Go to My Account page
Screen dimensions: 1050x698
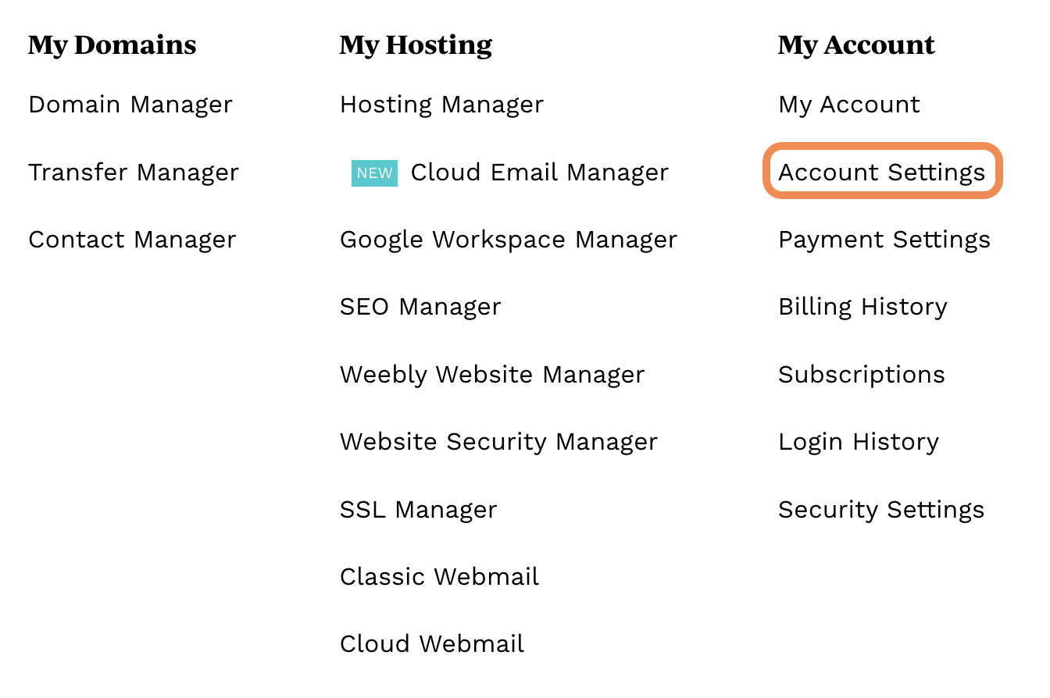click(848, 105)
